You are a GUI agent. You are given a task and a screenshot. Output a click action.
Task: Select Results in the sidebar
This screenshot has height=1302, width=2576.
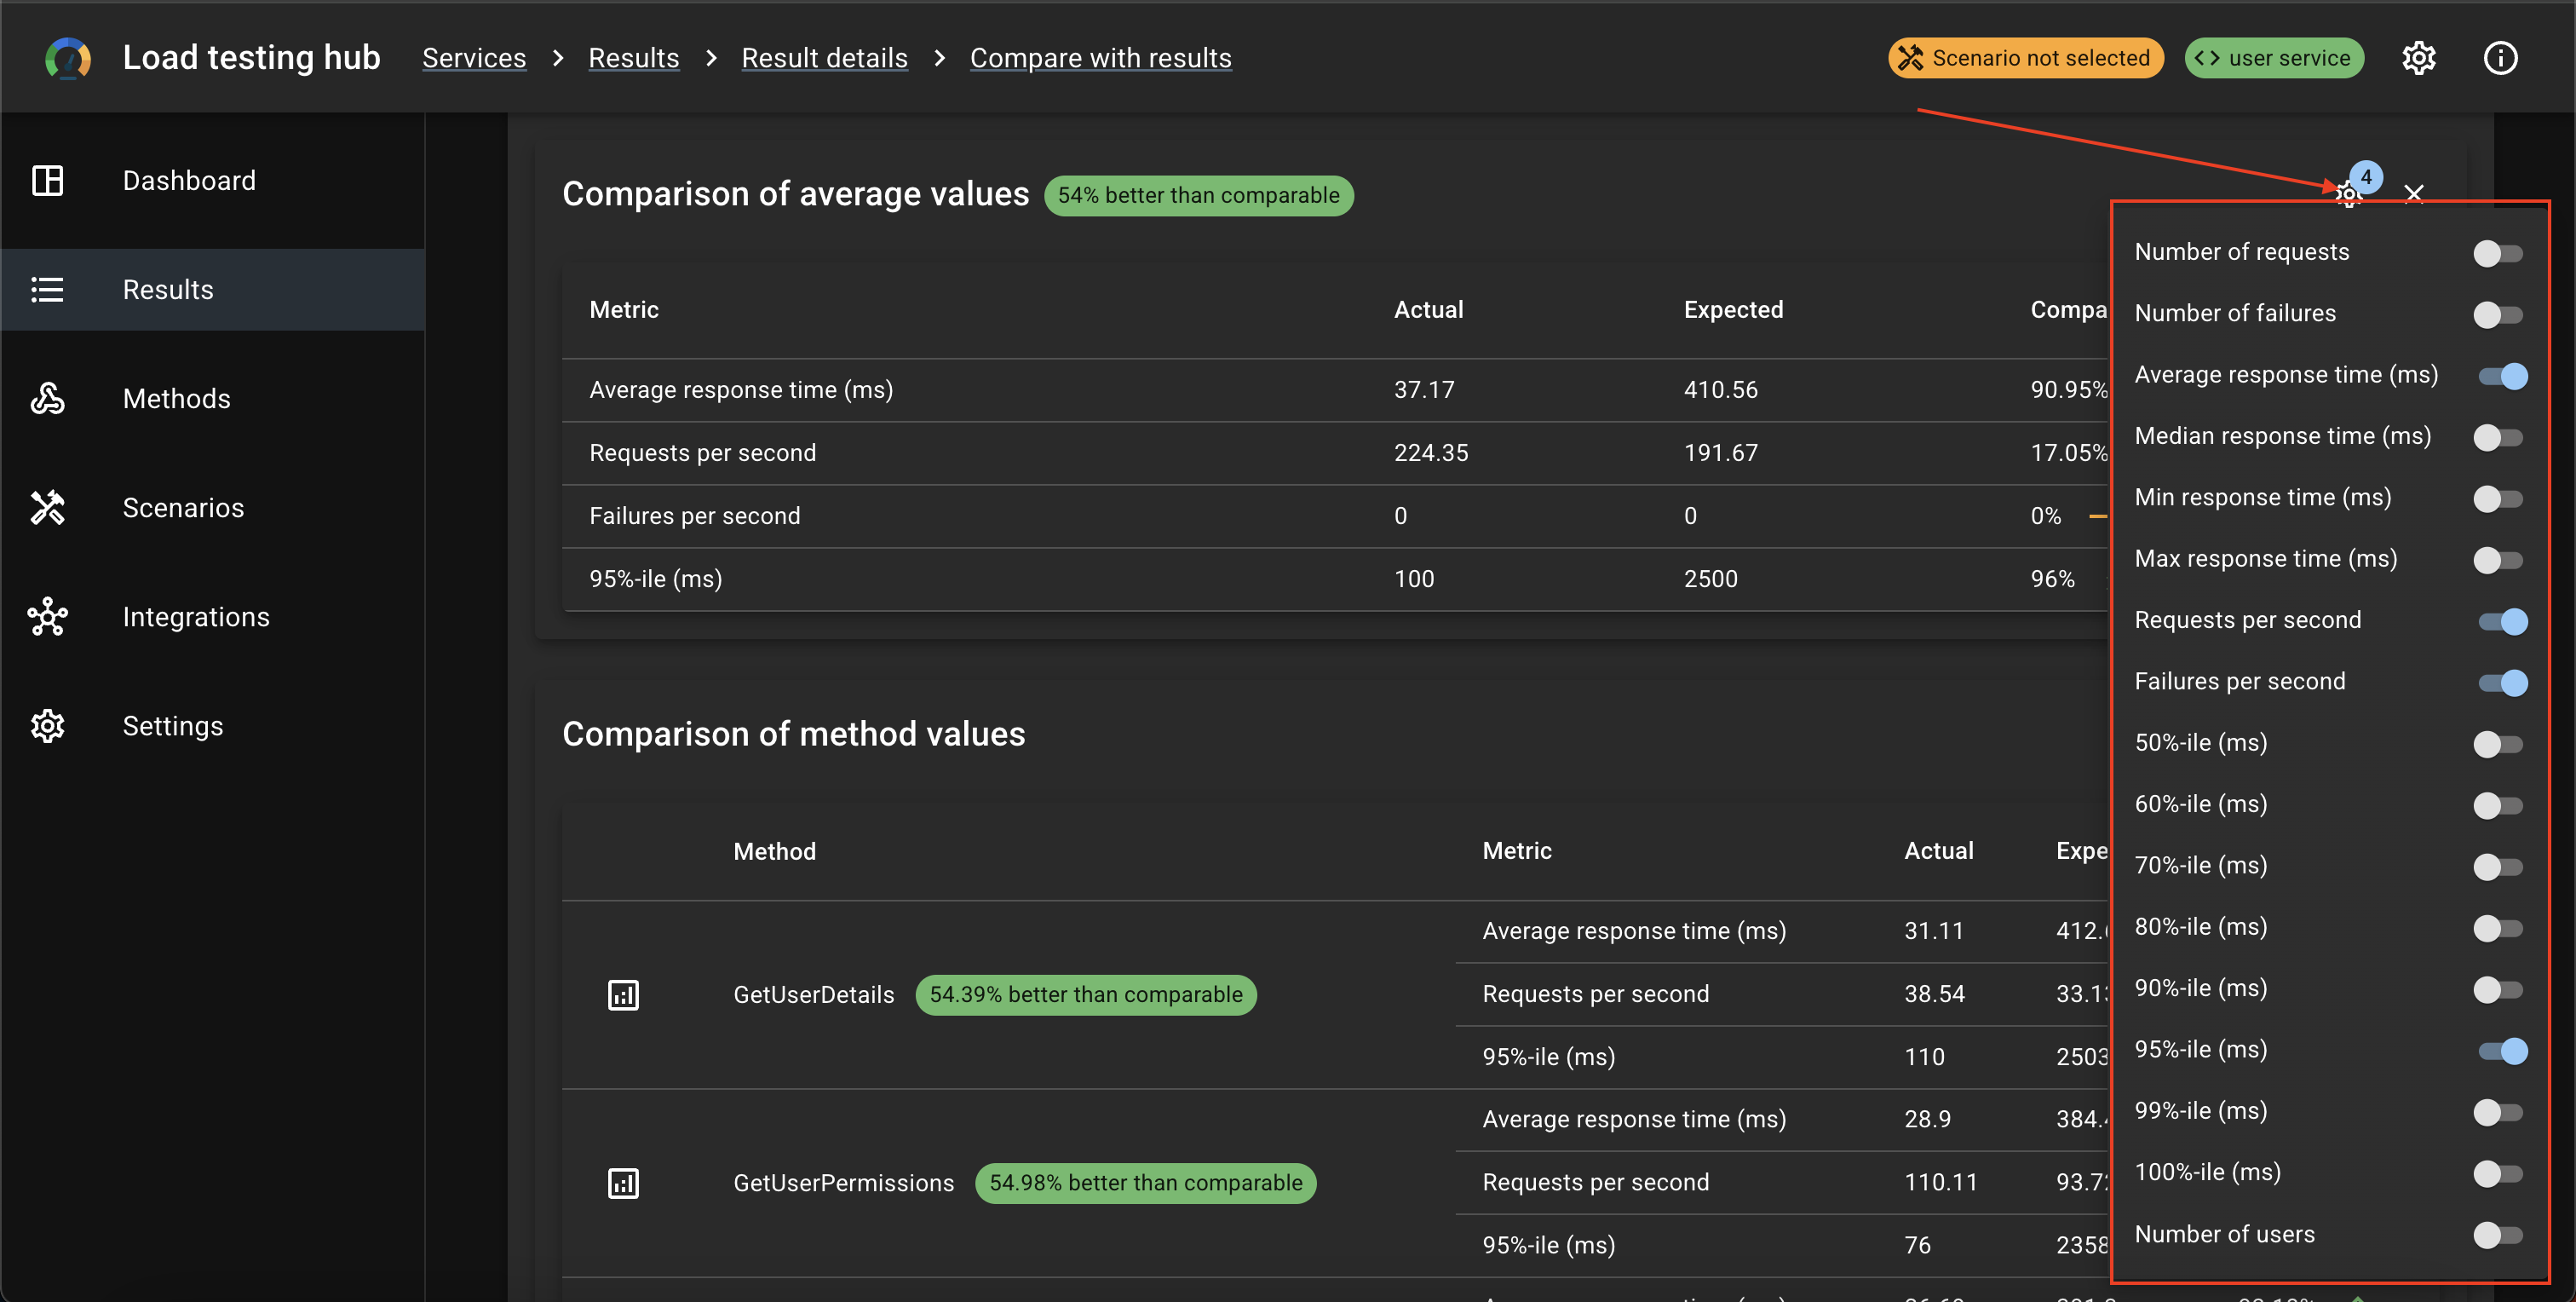pos(213,290)
